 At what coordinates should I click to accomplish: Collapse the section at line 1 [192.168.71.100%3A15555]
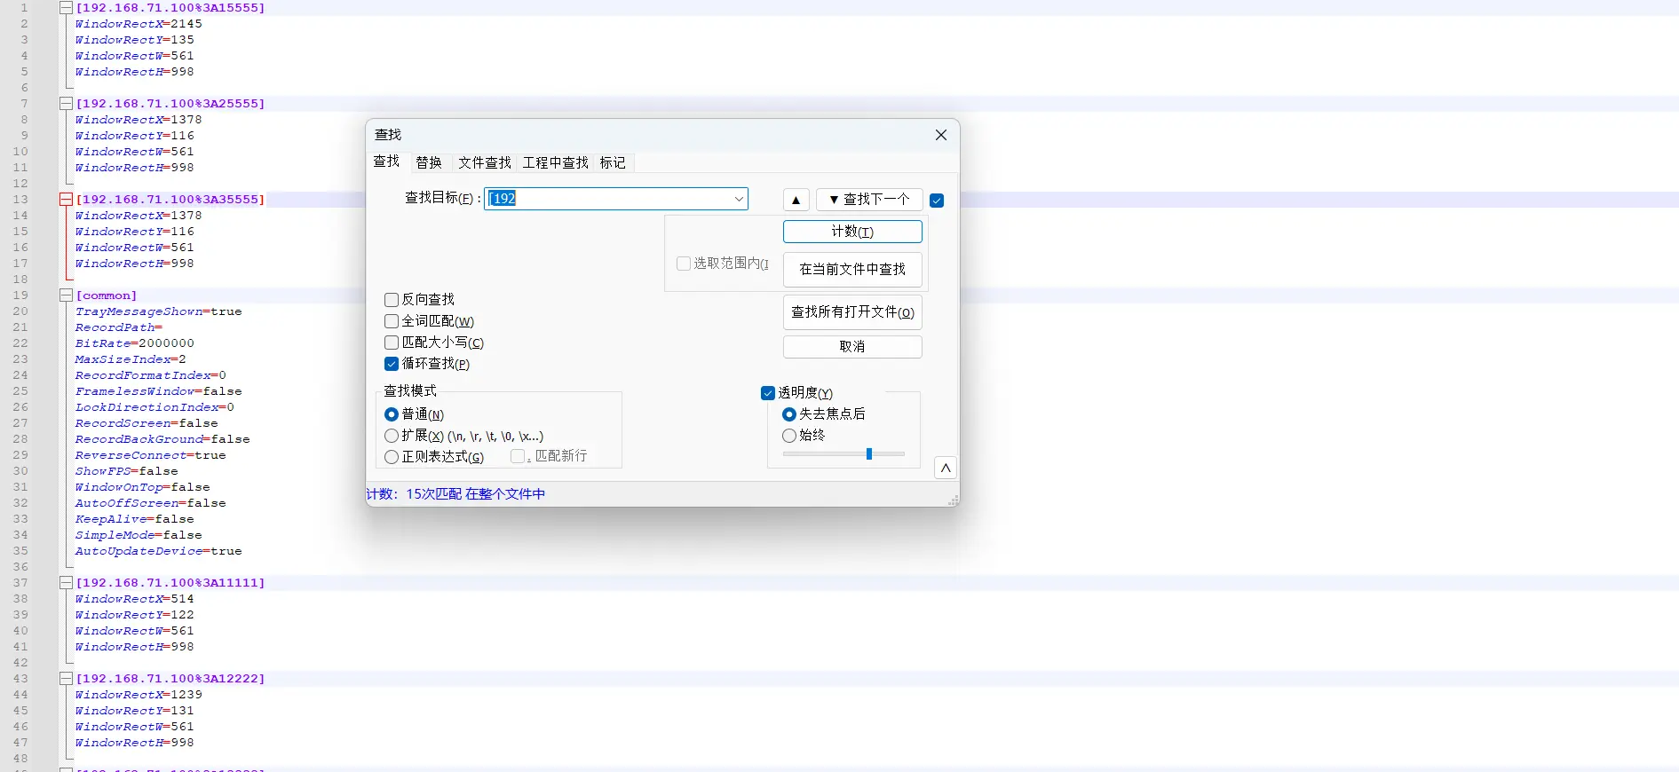66,7
